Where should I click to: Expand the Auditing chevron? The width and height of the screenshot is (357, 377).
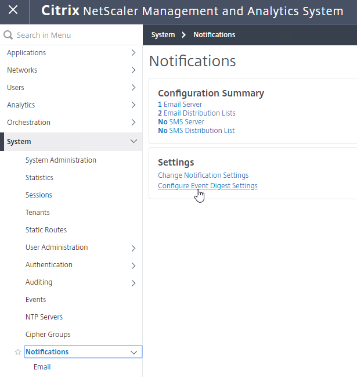134,283
